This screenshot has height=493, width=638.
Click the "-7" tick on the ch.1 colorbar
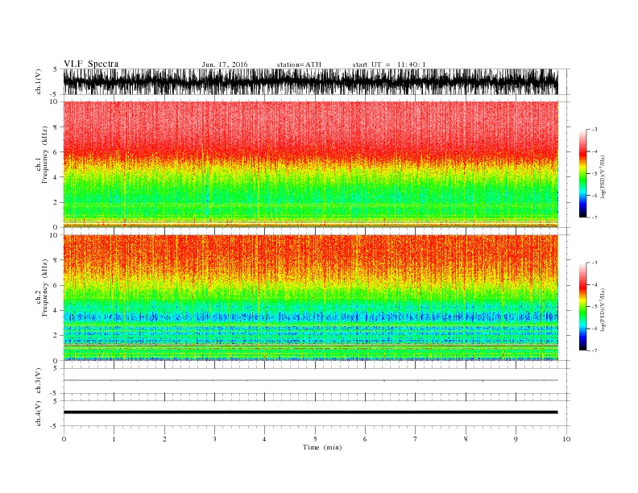(x=594, y=217)
